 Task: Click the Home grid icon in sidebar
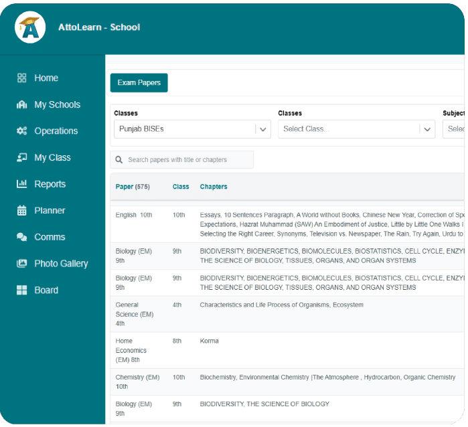click(x=21, y=78)
